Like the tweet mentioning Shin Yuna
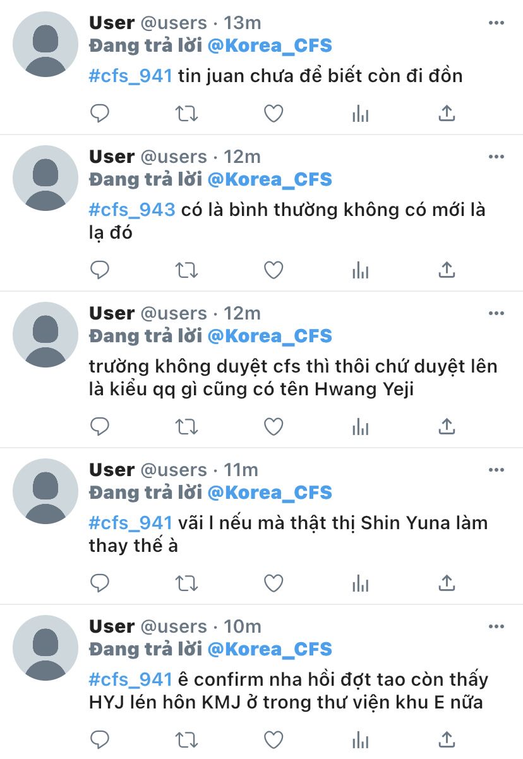This screenshot has height=759, width=523. (x=273, y=583)
